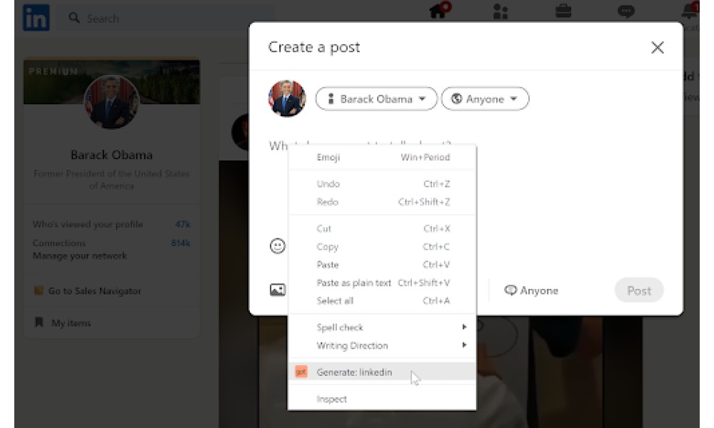Choose Paste from the context menu

[382, 265]
